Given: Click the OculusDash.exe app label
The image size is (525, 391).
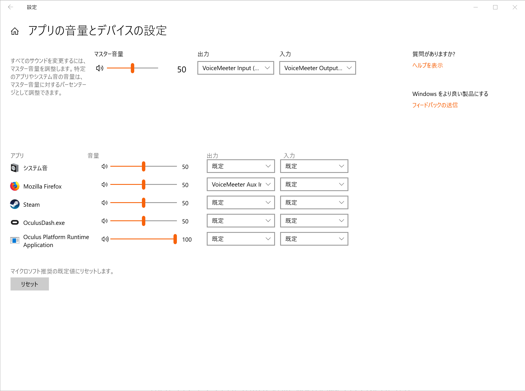Looking at the screenshot, I should 44,223.
